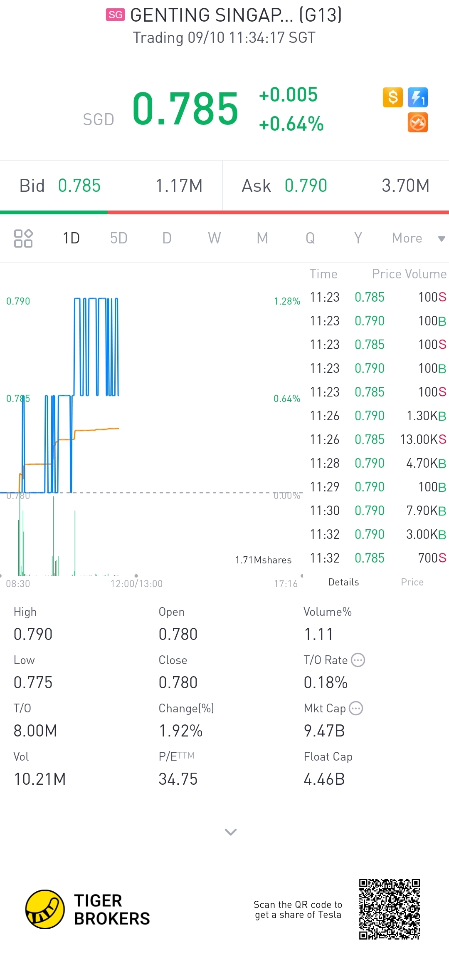
Task: Select the 1D chart period
Action: [71, 238]
